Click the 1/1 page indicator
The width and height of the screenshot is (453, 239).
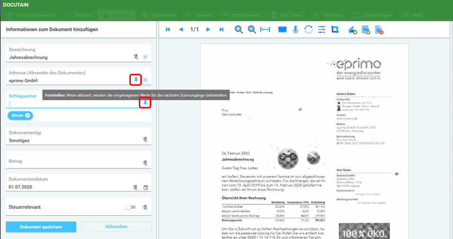click(194, 29)
